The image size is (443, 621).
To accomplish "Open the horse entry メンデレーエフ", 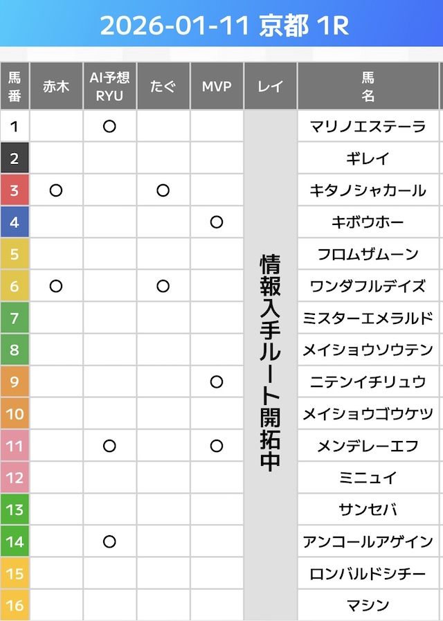I will click(368, 446).
